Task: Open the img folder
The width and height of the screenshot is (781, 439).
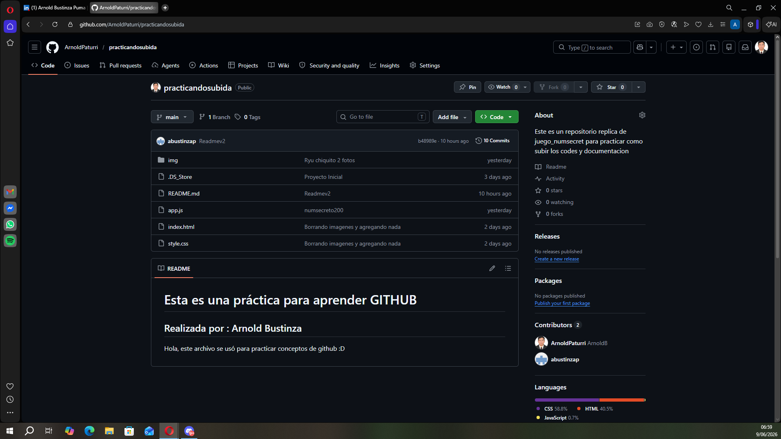Action: (x=173, y=160)
